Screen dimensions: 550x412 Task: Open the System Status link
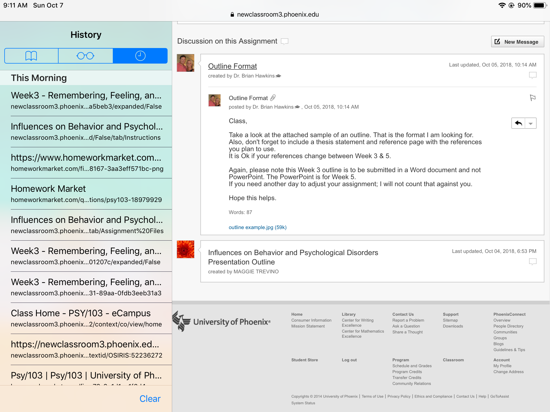click(x=303, y=403)
